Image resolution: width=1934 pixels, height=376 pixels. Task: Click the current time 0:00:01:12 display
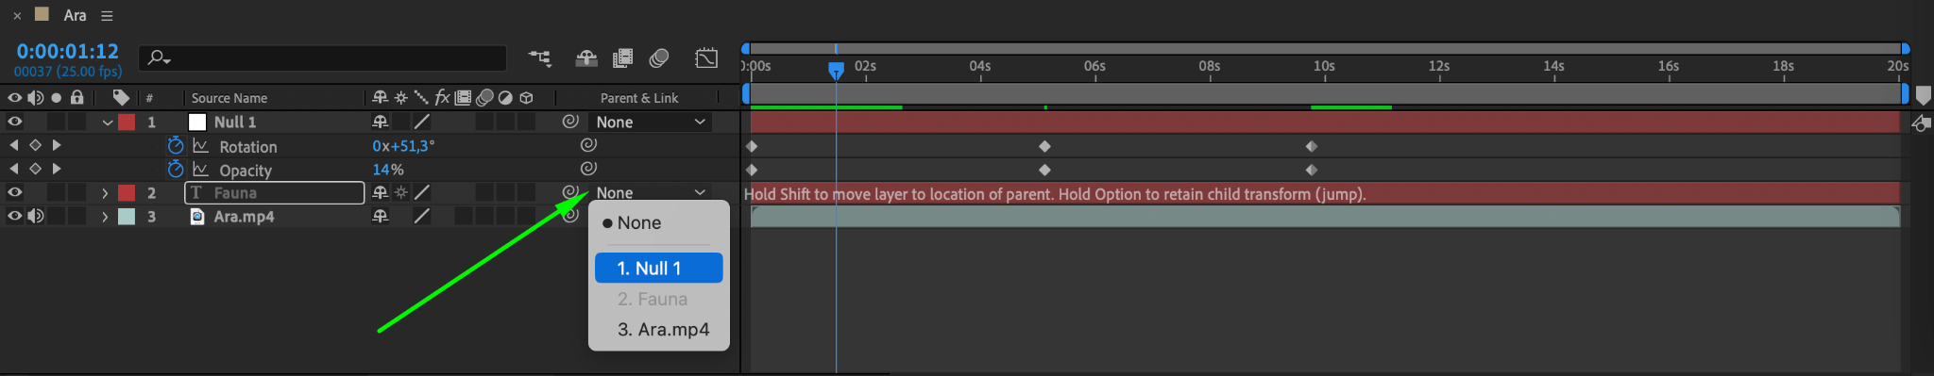(68, 51)
